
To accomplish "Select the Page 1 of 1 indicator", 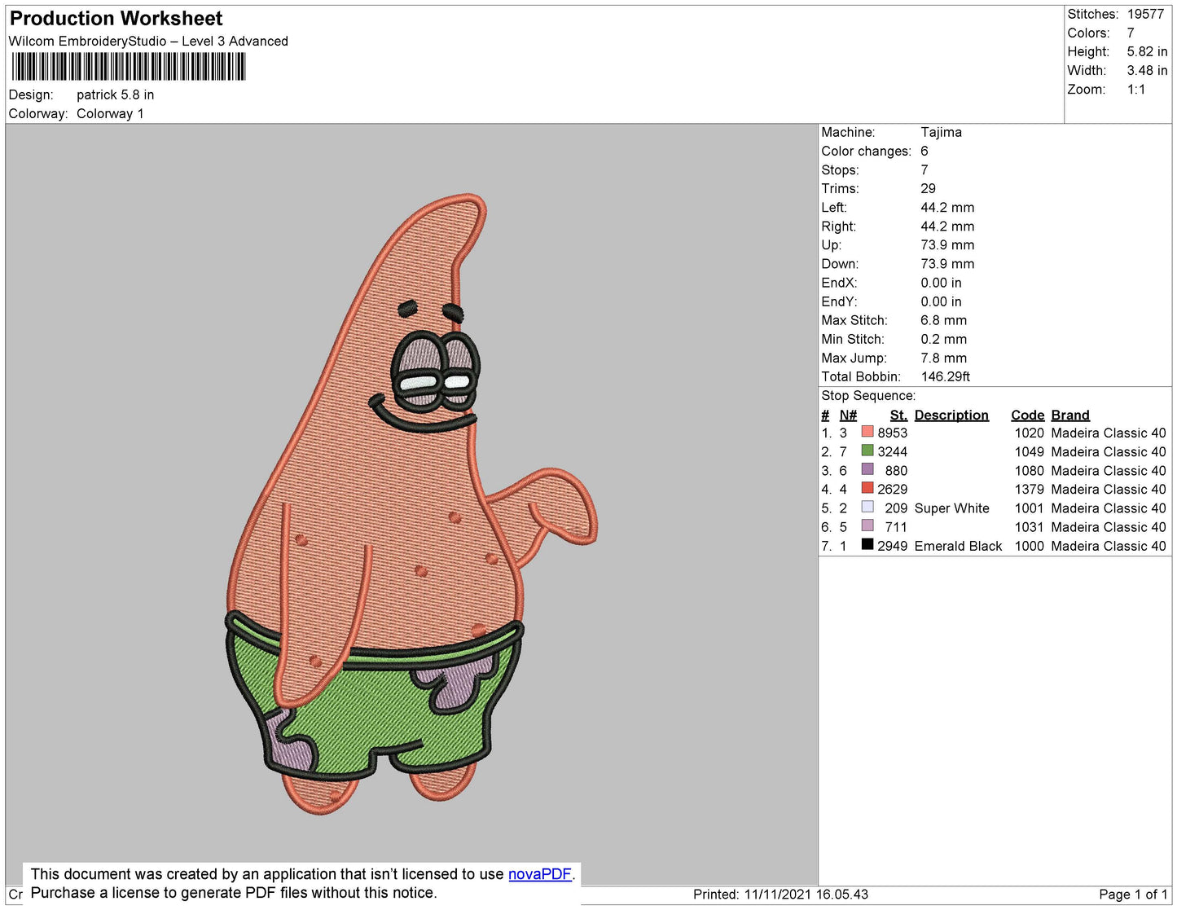I will [1133, 895].
